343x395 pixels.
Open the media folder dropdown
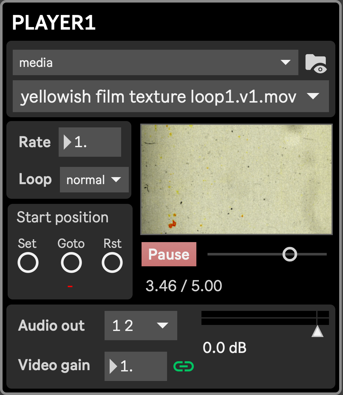[x=156, y=62]
